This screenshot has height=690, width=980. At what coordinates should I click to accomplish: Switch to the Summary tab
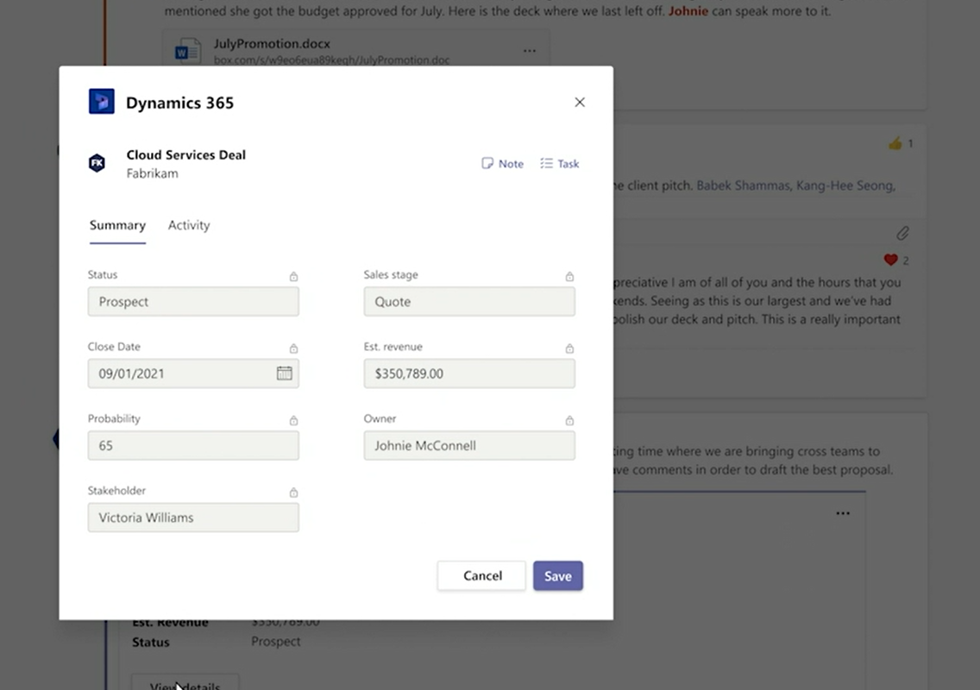coord(117,226)
